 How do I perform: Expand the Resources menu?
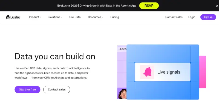pyautogui.click(x=96, y=17)
